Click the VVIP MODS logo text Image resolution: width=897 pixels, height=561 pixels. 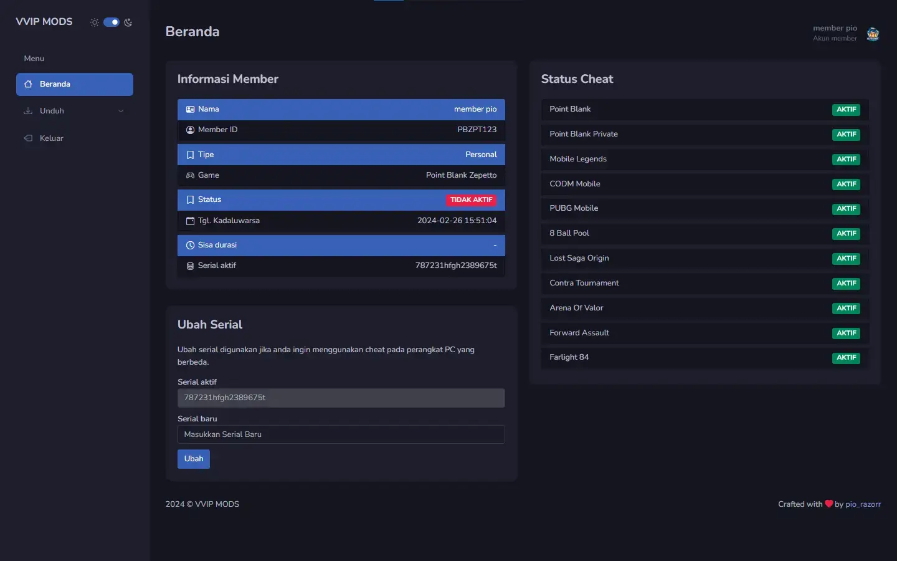[44, 22]
